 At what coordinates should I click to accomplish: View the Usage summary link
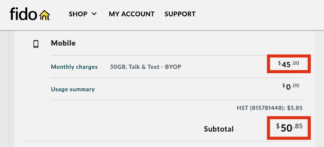point(73,89)
